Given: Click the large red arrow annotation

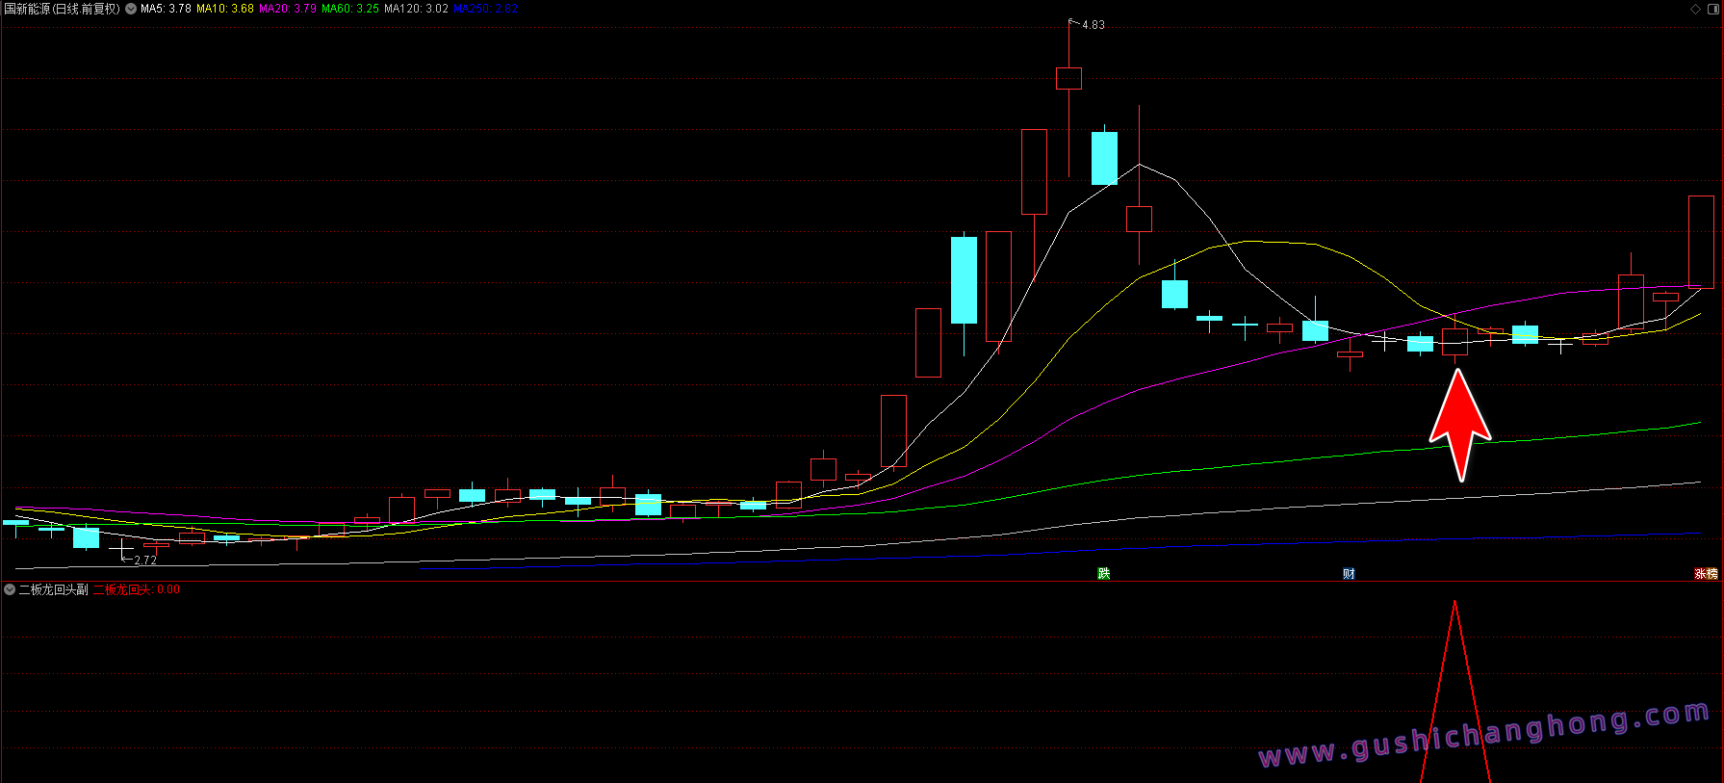Looking at the screenshot, I should tap(1459, 424).
